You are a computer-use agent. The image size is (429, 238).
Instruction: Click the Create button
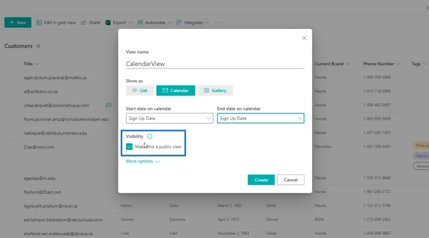point(261,180)
